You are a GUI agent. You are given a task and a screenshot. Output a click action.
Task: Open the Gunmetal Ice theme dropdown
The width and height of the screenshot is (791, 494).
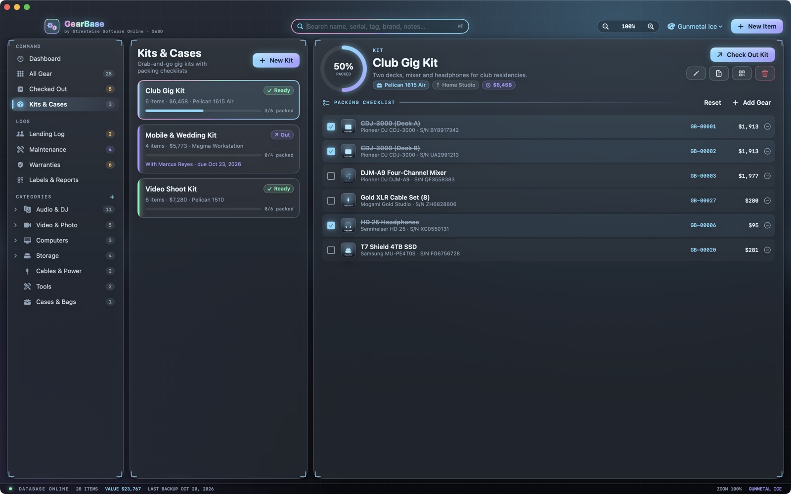click(x=695, y=27)
